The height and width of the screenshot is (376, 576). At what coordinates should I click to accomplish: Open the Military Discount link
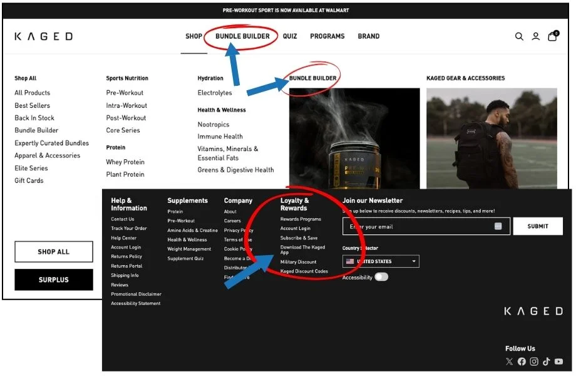click(297, 261)
